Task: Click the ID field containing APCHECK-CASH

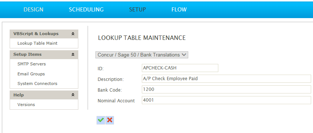Action: pyautogui.click(x=180, y=68)
